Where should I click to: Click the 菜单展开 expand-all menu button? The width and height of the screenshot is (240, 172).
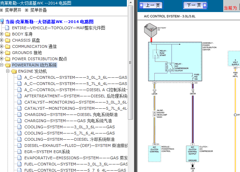11,10
